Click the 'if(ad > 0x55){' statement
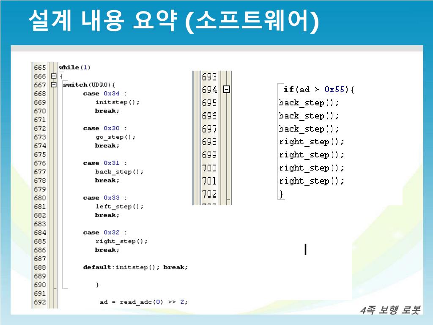 click(319, 90)
